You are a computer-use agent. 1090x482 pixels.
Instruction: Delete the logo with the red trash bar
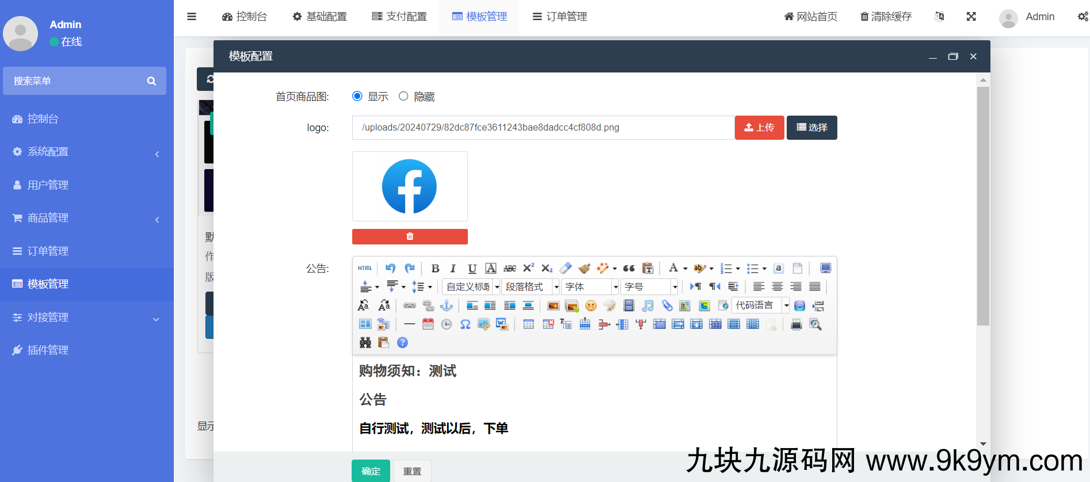pos(410,236)
